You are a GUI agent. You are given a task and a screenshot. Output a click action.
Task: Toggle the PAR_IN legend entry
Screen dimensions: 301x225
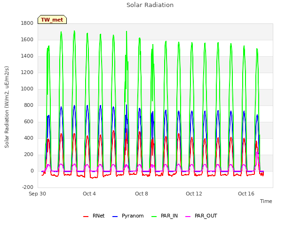point(165,216)
